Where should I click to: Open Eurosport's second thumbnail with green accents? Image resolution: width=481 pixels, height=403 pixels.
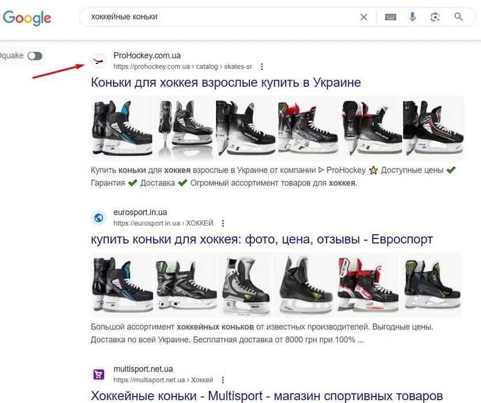pyautogui.click(x=185, y=284)
